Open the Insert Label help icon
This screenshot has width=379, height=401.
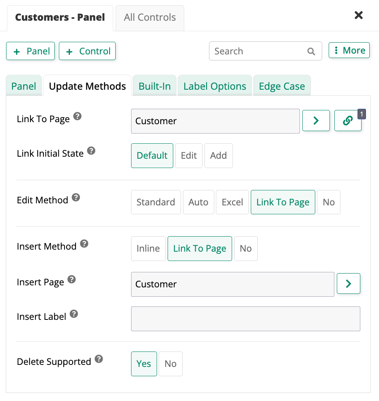point(74,313)
